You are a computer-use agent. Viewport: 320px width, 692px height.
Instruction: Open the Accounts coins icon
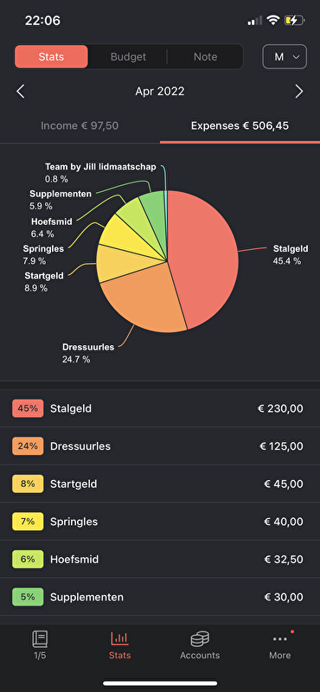click(x=200, y=638)
